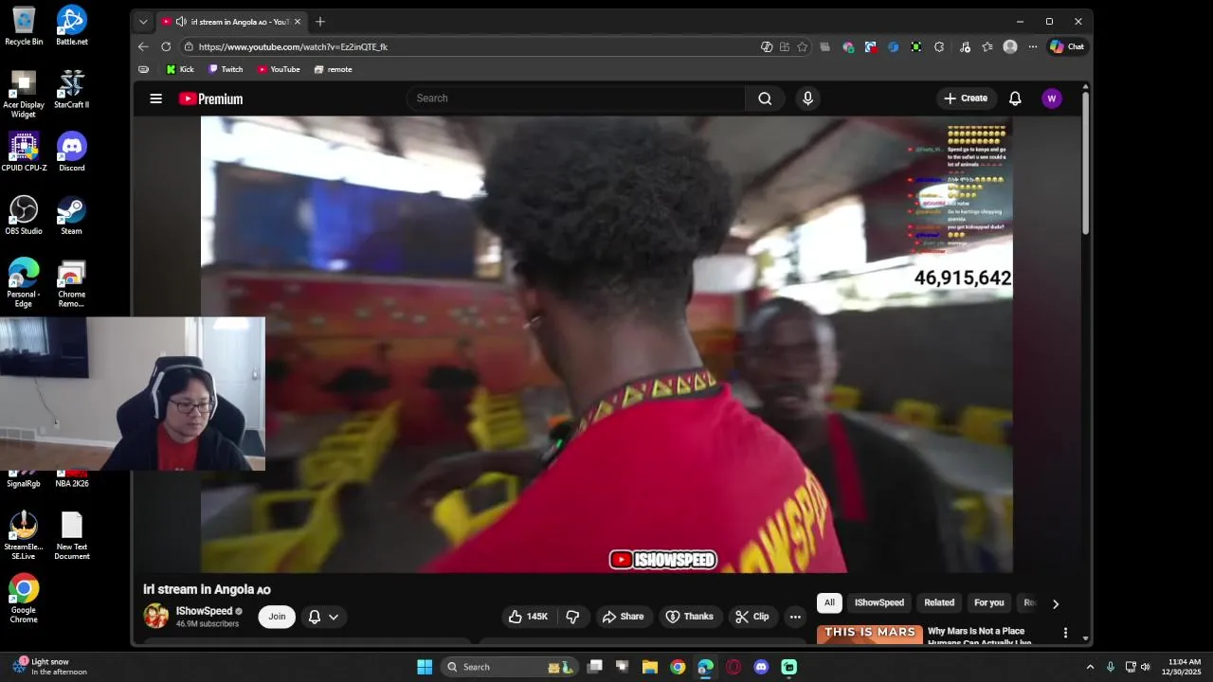The height and width of the screenshot is (682, 1213).
Task: Click the Join channel button
Action: [x=277, y=617]
